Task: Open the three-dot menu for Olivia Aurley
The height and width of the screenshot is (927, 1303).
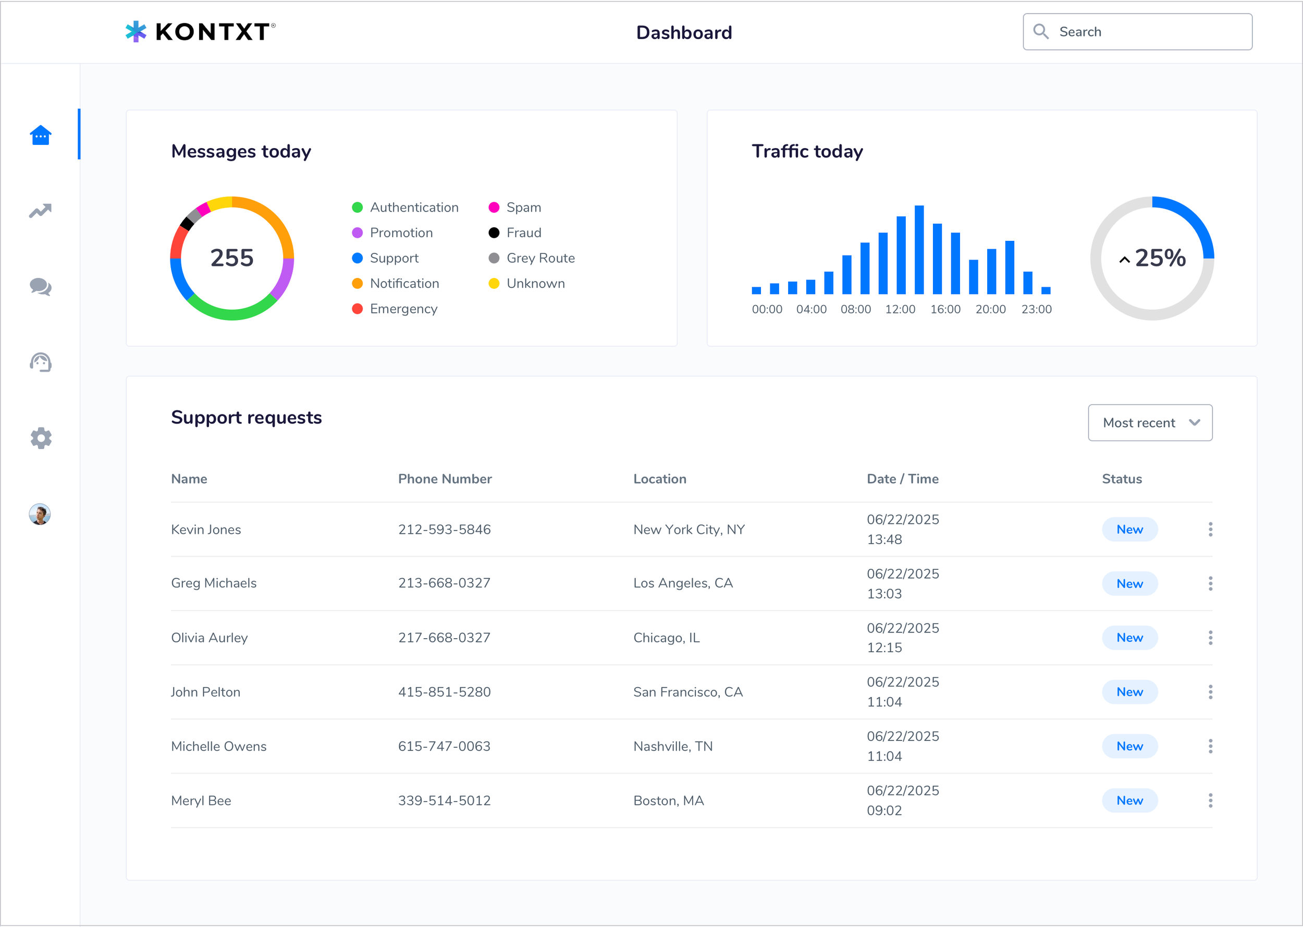Action: pos(1210,638)
